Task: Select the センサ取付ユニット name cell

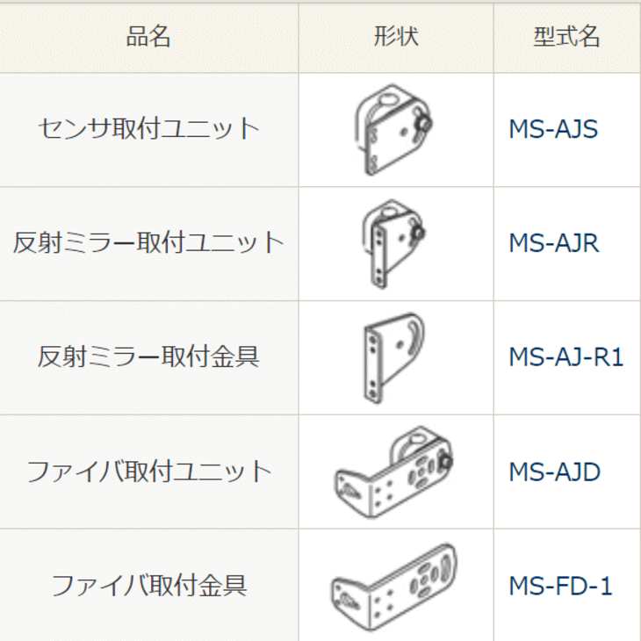Action: [x=148, y=130]
